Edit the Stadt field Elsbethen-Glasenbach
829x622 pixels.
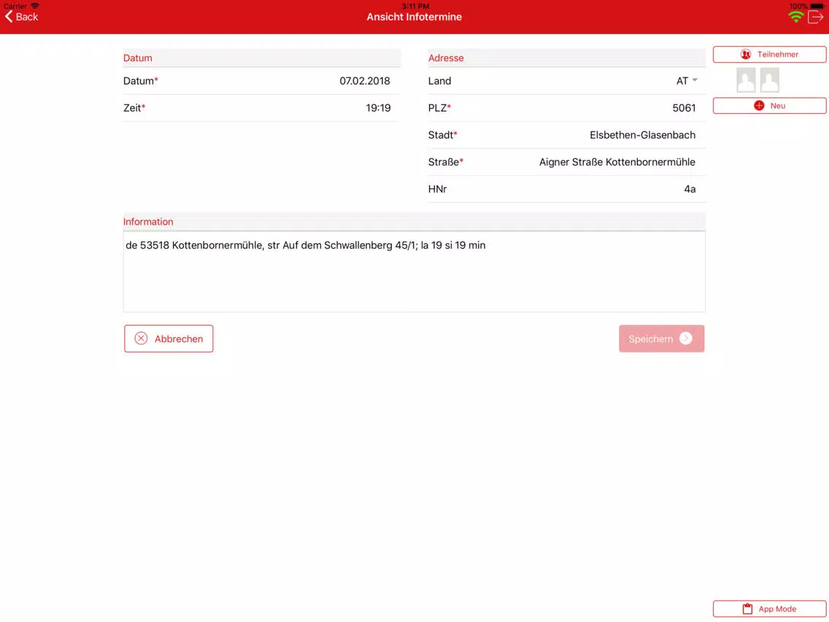(x=567, y=135)
